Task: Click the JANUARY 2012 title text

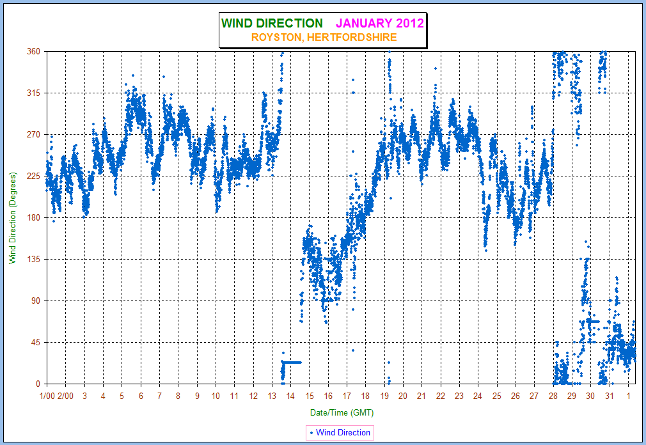Action: click(x=380, y=23)
